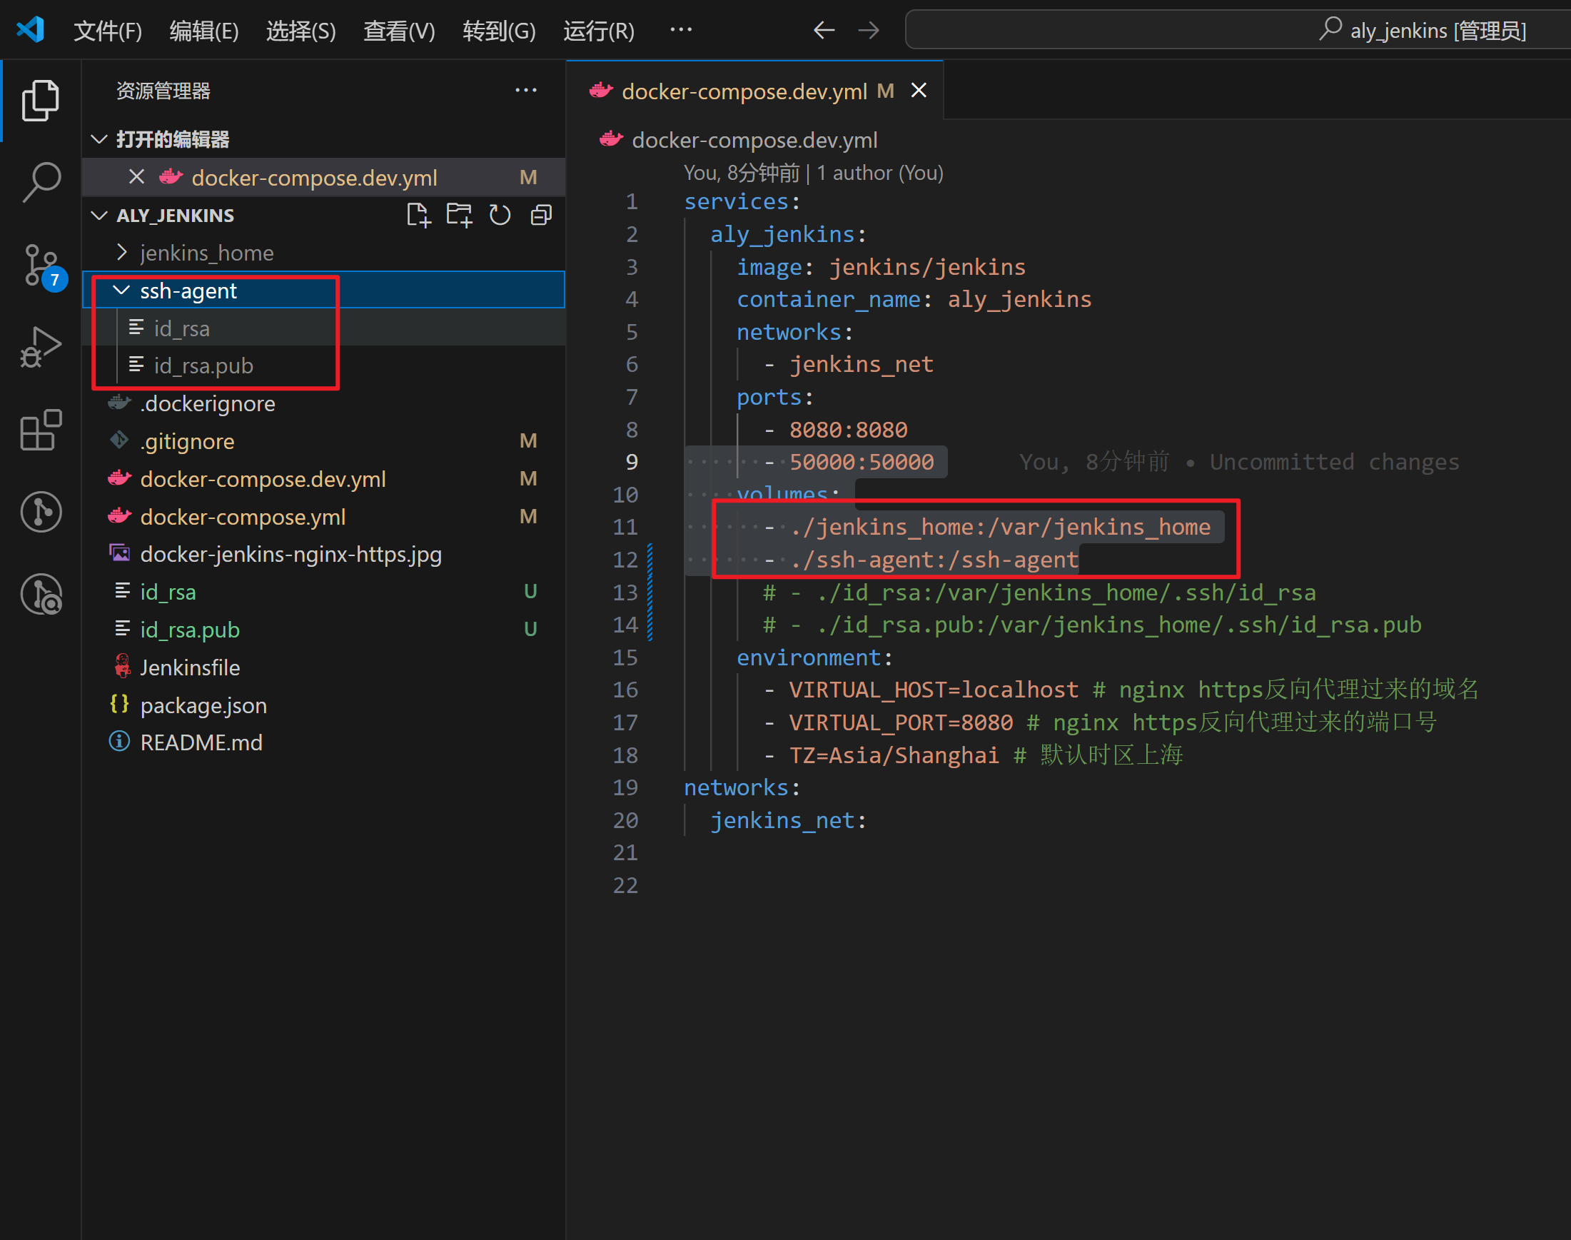The height and width of the screenshot is (1240, 1571).
Task: Open the Selection (选择) menu
Action: click(301, 31)
